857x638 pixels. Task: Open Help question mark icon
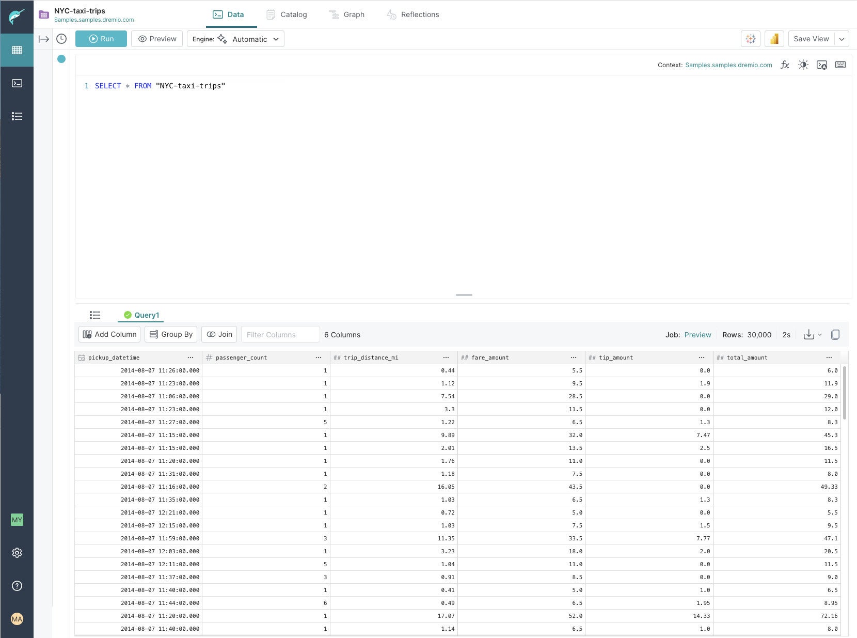(x=17, y=586)
